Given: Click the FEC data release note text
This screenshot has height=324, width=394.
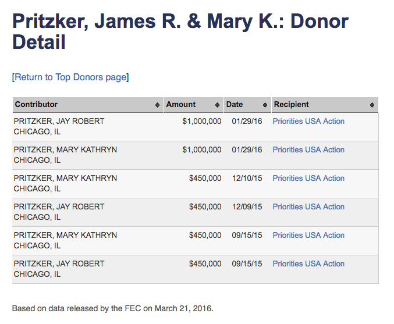Looking at the screenshot, I should click(112, 308).
